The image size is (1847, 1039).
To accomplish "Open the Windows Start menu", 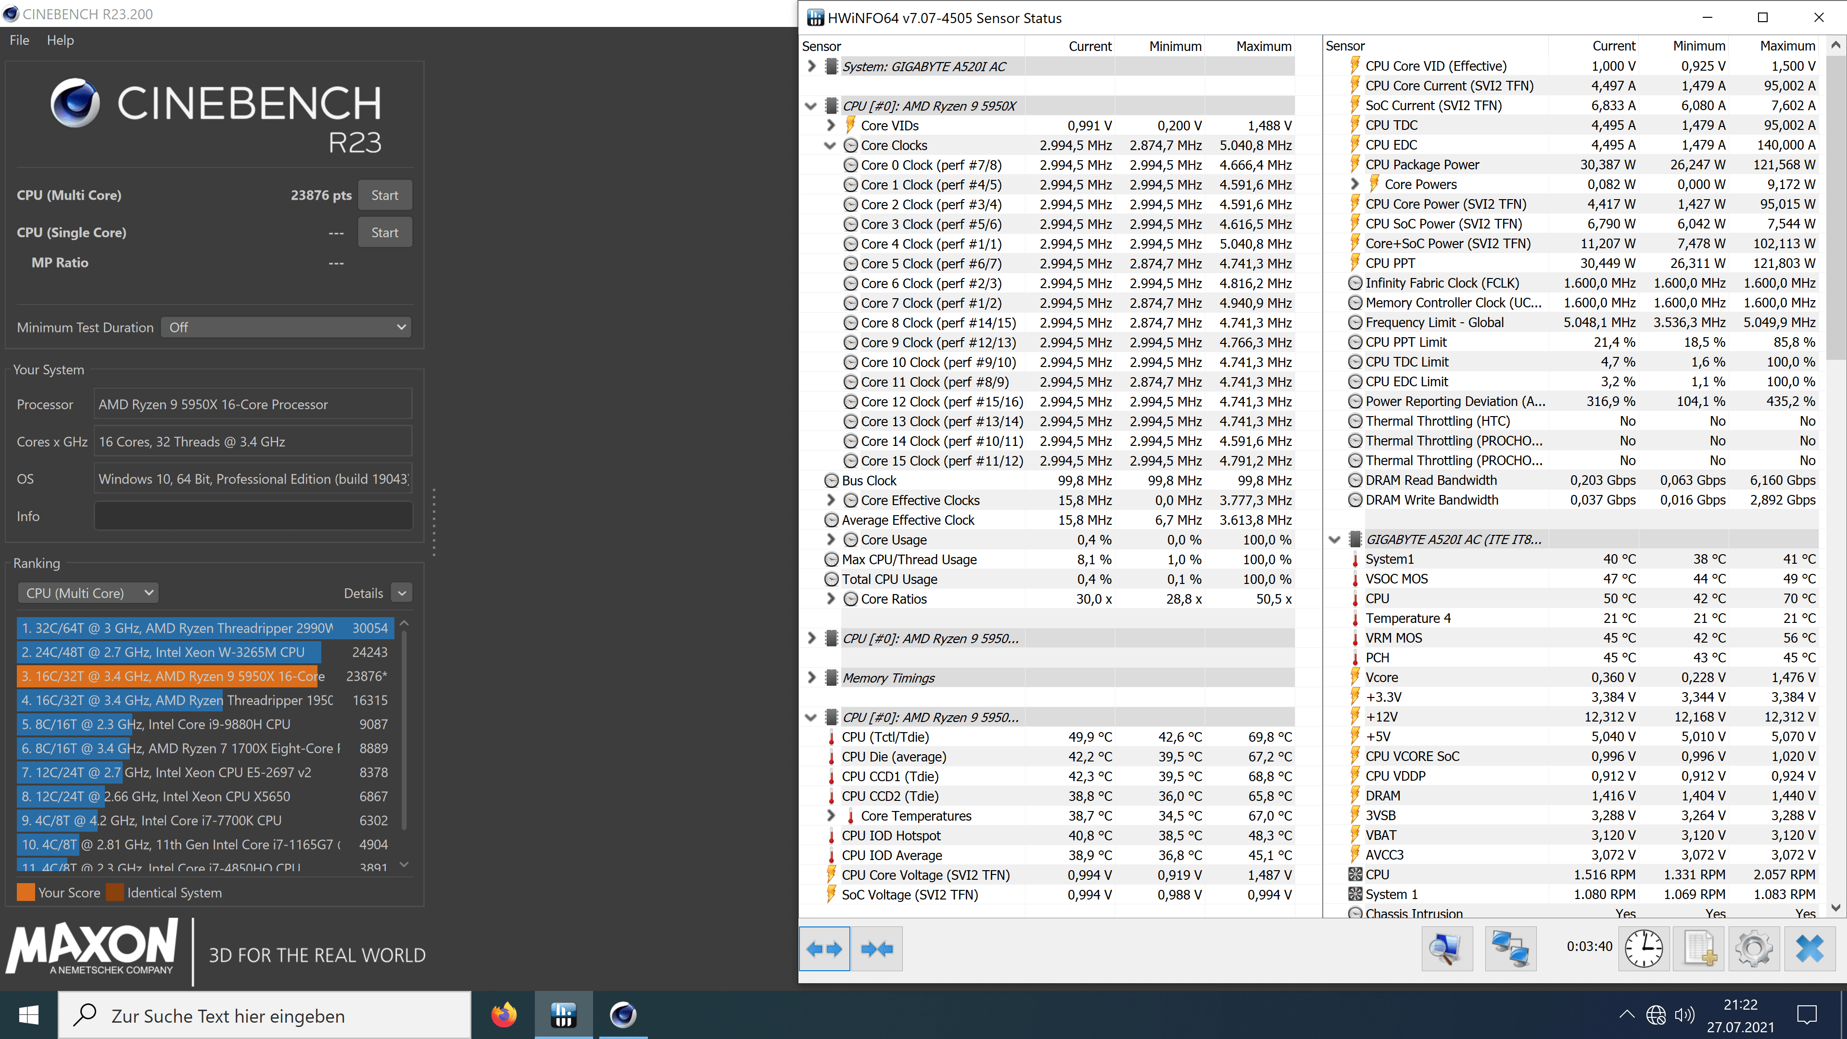I will click(x=29, y=1014).
